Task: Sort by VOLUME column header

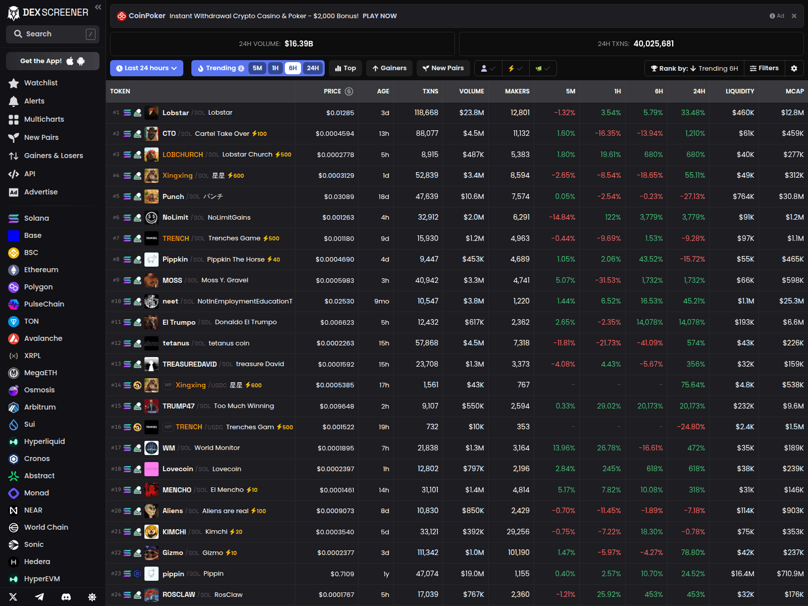Action: tap(472, 91)
